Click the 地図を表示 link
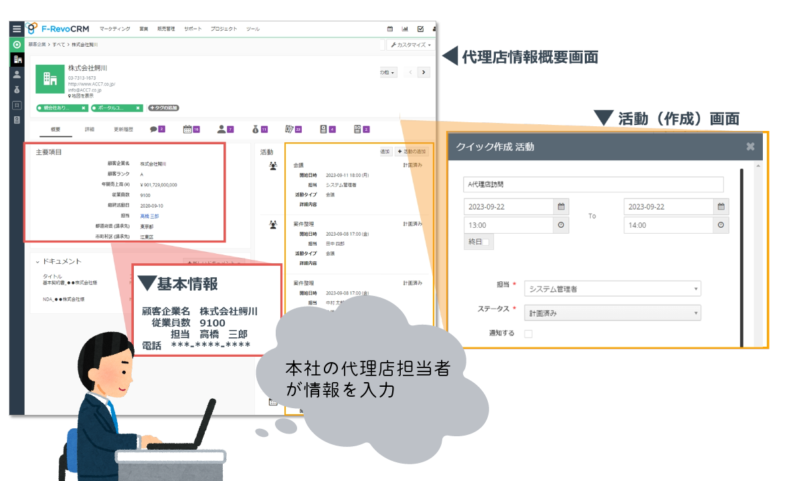803x481 pixels. coord(80,95)
